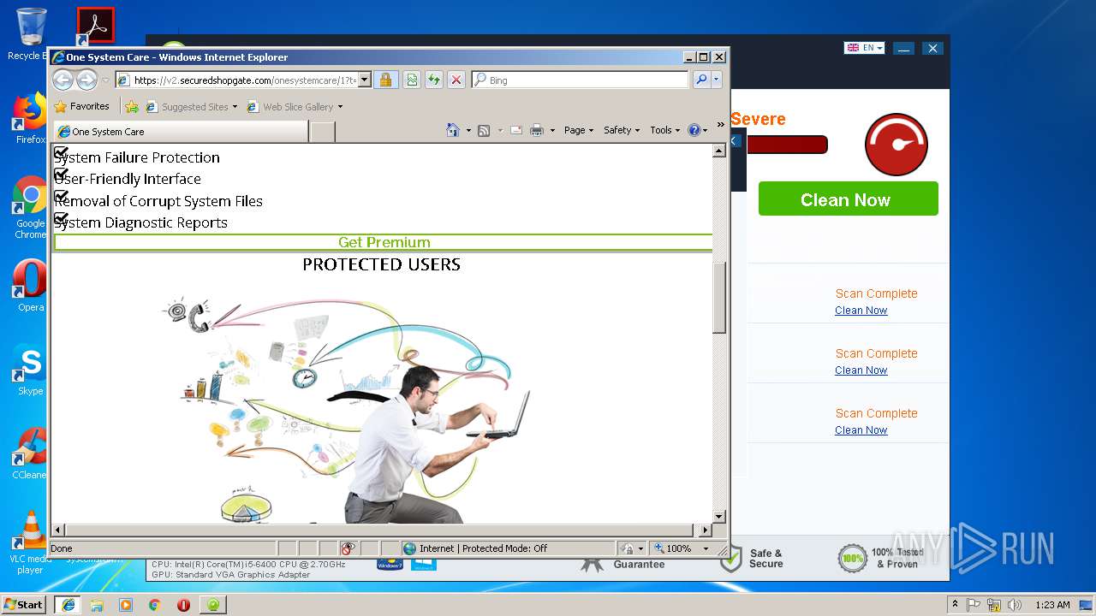Click the popup blocker icon in status bar
The height and width of the screenshot is (616, 1096).
(x=348, y=548)
